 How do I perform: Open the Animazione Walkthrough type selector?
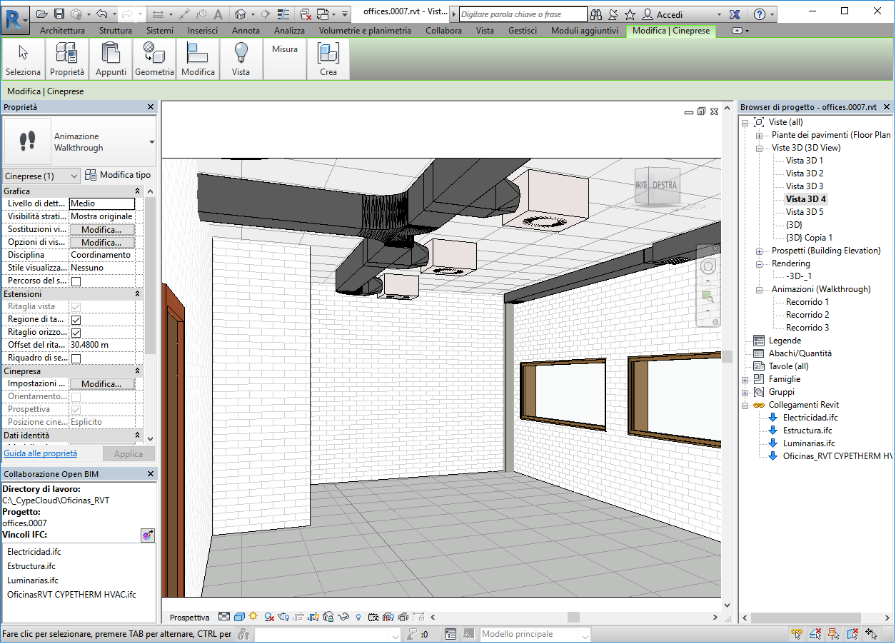pos(79,142)
